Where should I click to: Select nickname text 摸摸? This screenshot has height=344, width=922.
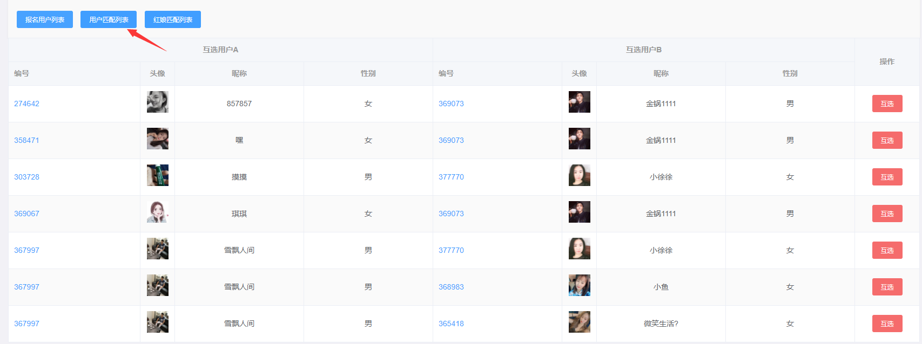click(239, 177)
